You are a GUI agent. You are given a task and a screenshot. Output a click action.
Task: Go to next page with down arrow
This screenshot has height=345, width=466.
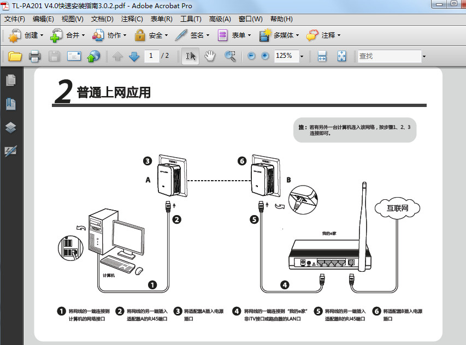pos(134,56)
